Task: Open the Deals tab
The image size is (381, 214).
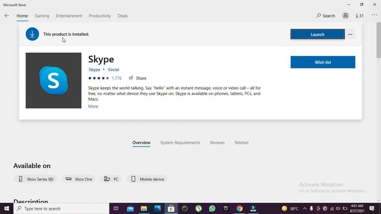Action: [123, 16]
